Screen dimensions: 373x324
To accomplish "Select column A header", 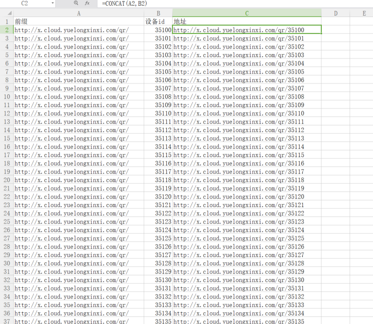I will (79, 13).
